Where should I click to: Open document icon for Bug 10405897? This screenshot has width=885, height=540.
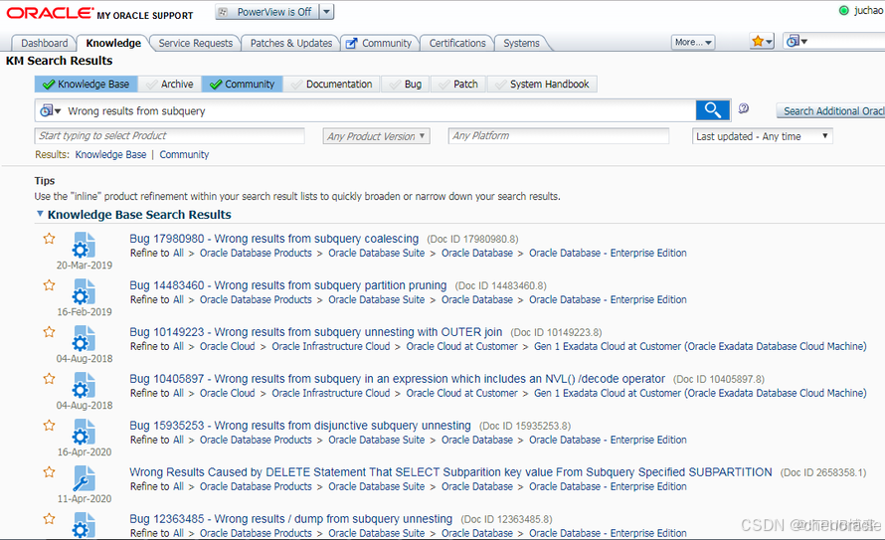click(84, 386)
